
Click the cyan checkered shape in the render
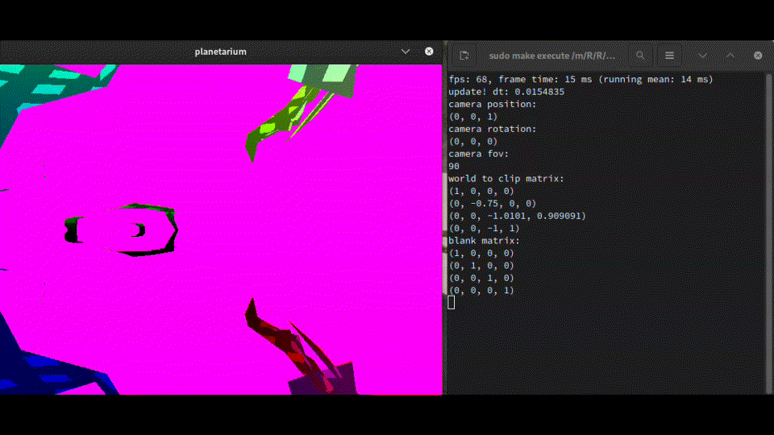(48, 89)
